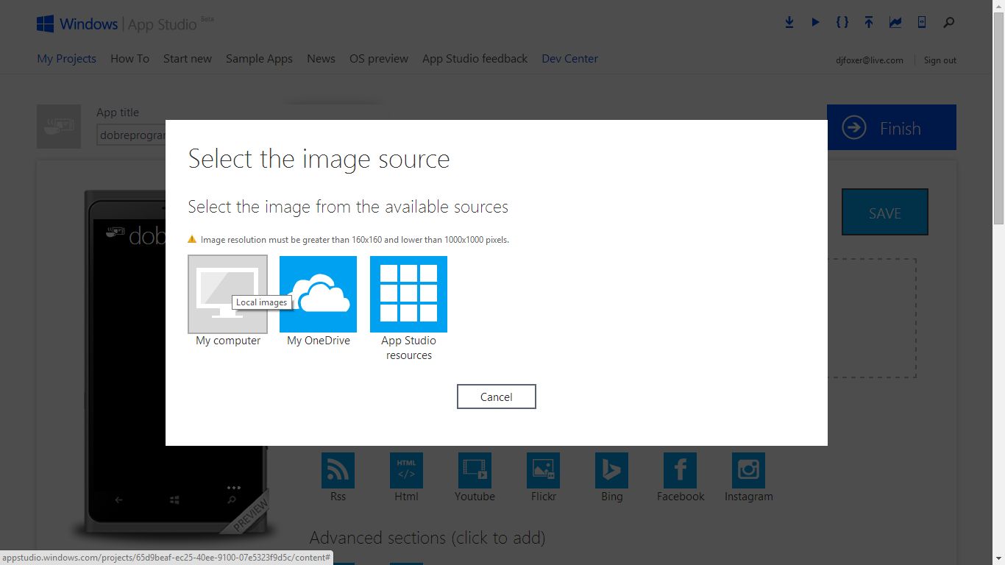The height and width of the screenshot is (565, 1005).
Task: Click the upload arrow icon in header
Action: (x=869, y=23)
